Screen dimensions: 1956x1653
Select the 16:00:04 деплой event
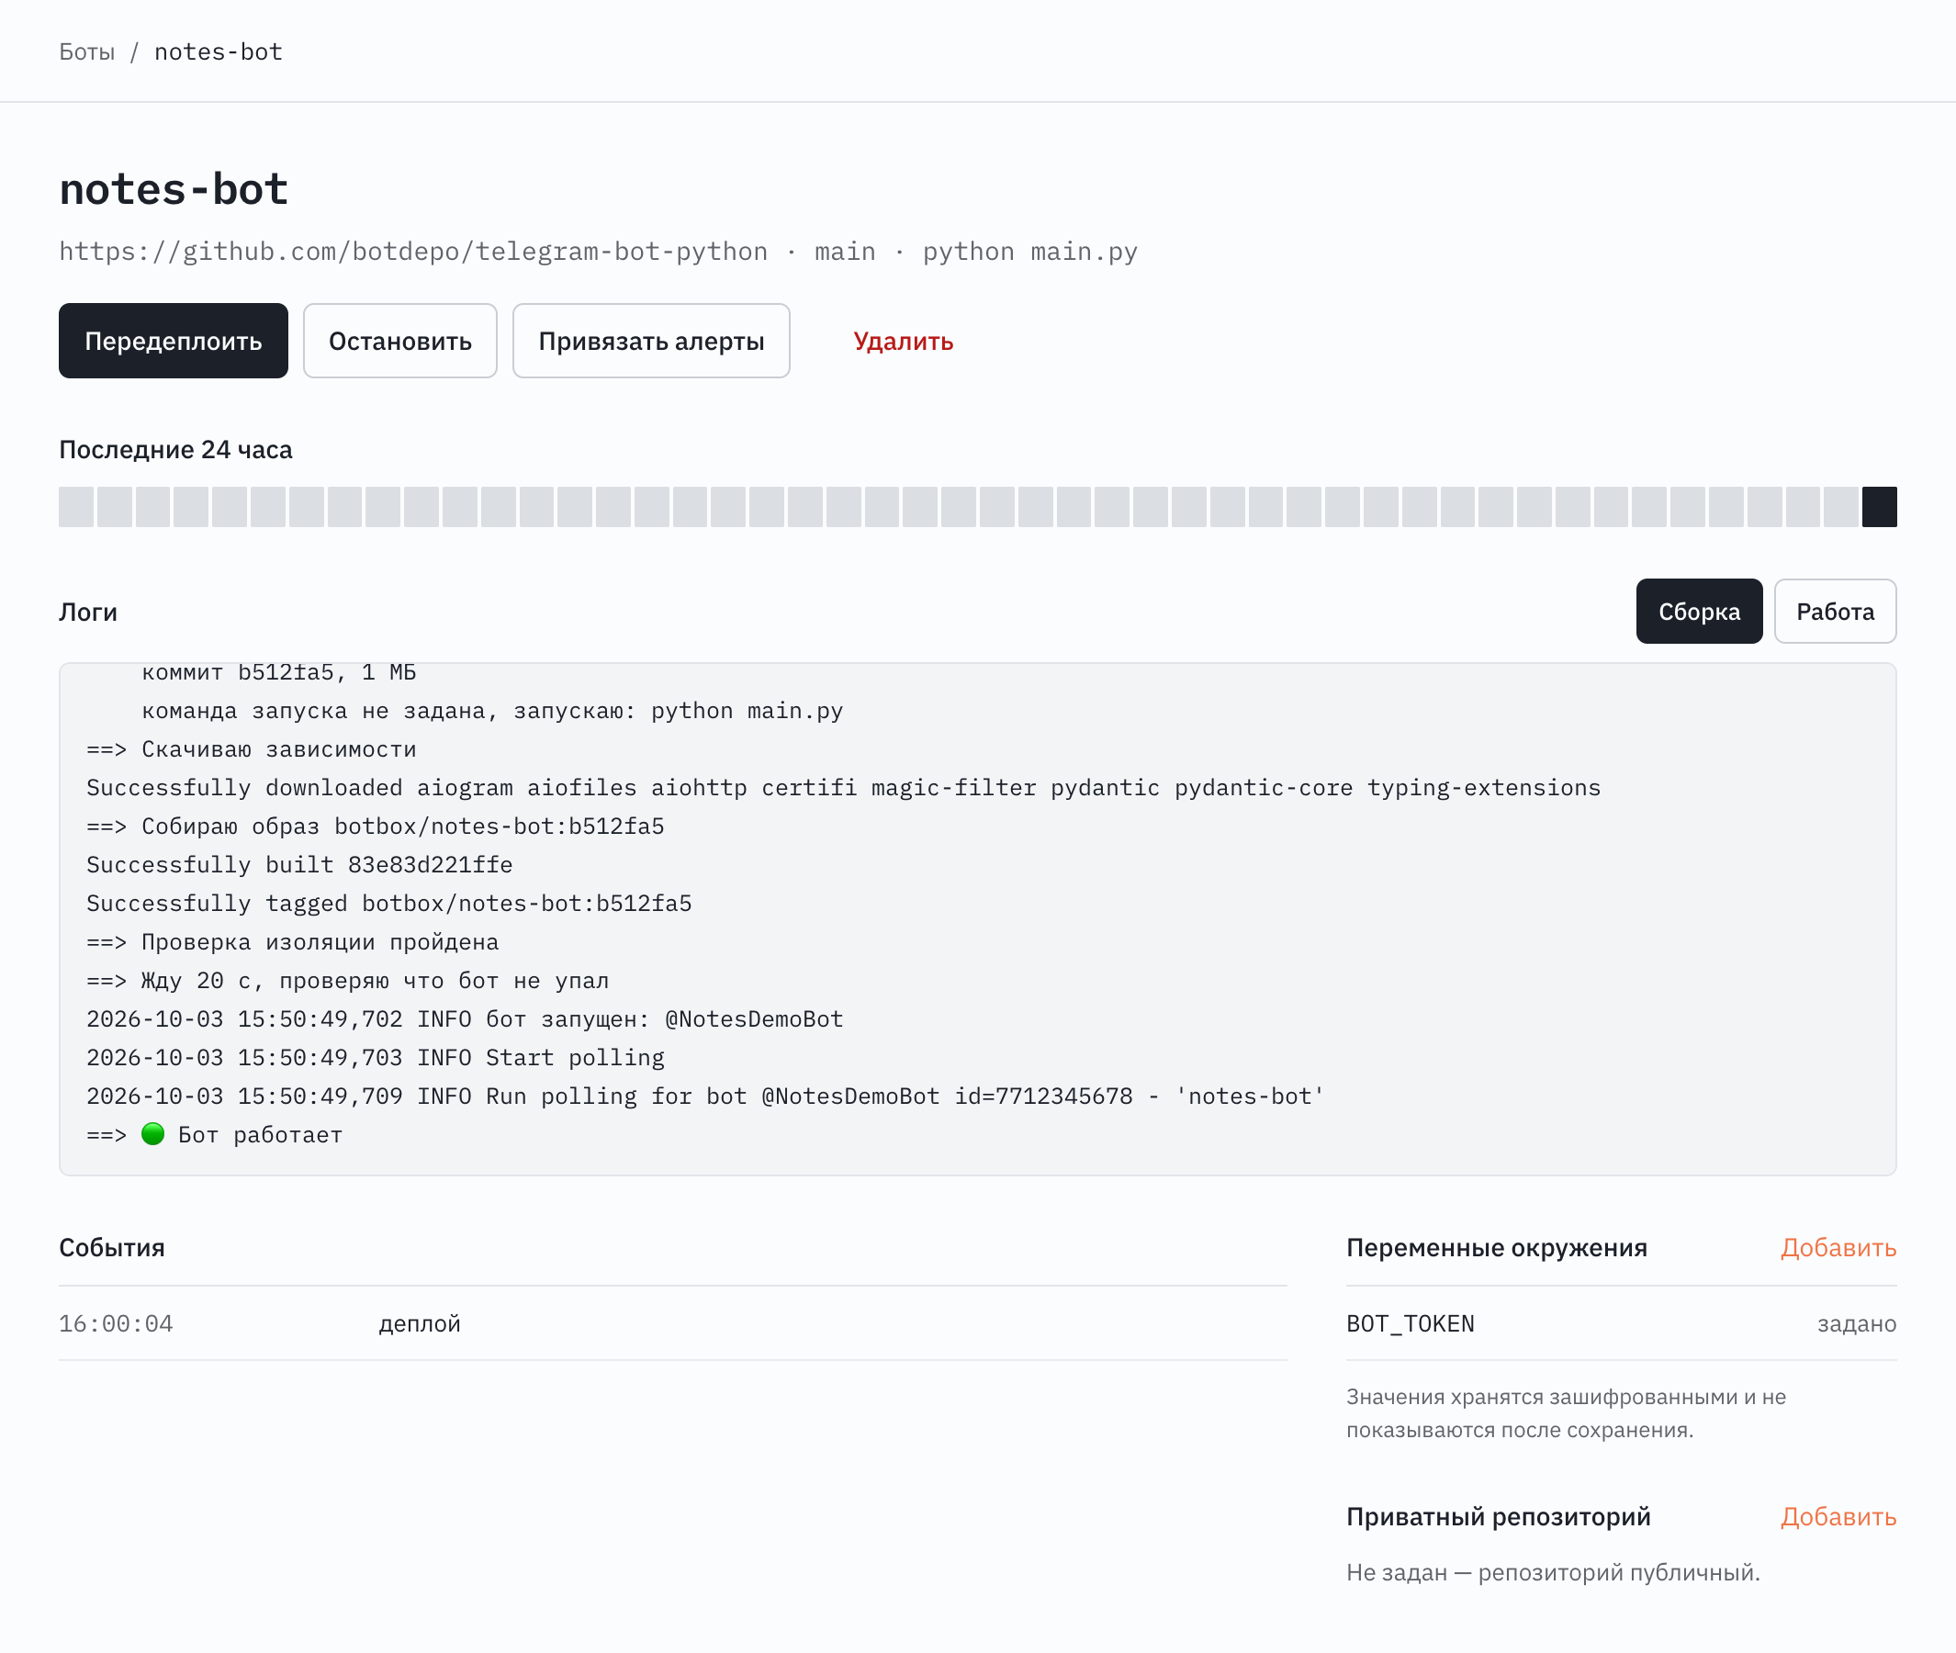[673, 1324]
